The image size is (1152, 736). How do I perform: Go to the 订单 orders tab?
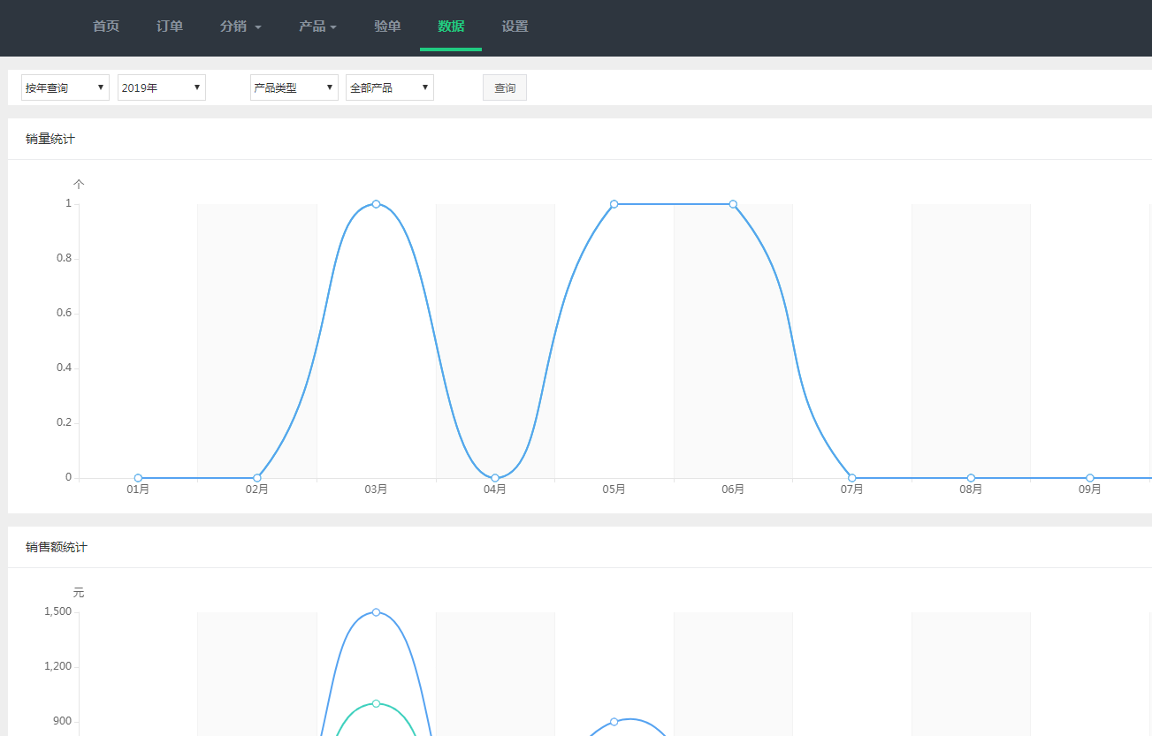[170, 27]
